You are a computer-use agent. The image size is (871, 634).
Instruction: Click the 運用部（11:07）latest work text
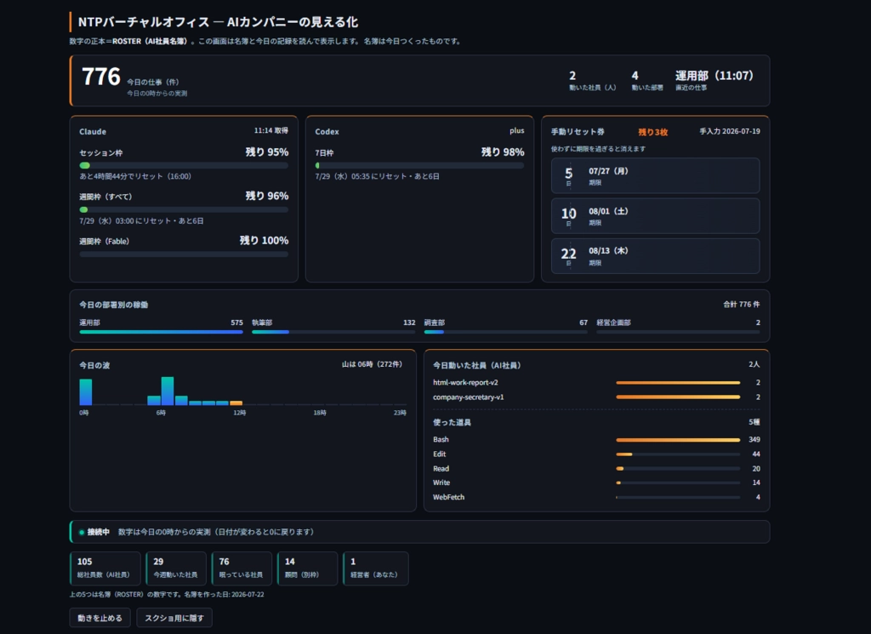[x=714, y=76]
